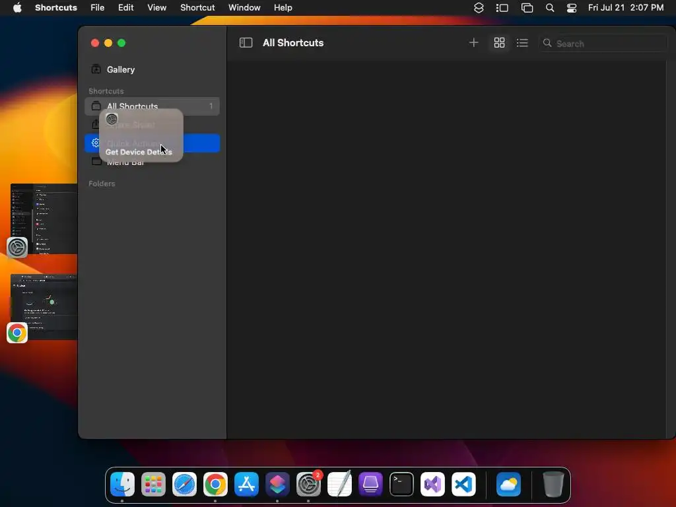The width and height of the screenshot is (676, 507).
Task: Open the Edit menu
Action: pyautogui.click(x=126, y=7)
